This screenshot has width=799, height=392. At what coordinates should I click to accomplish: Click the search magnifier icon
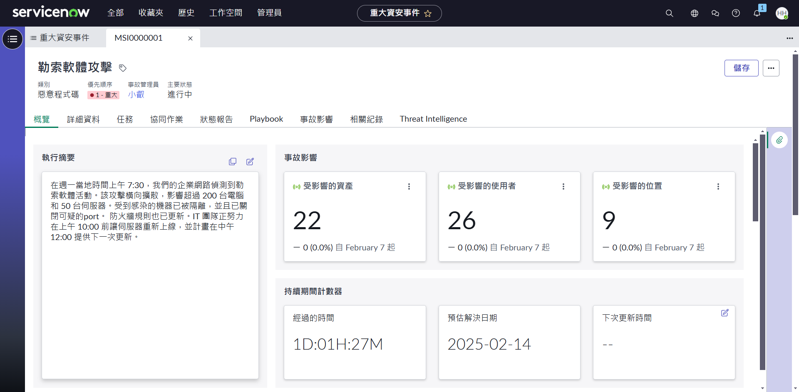[x=669, y=13]
